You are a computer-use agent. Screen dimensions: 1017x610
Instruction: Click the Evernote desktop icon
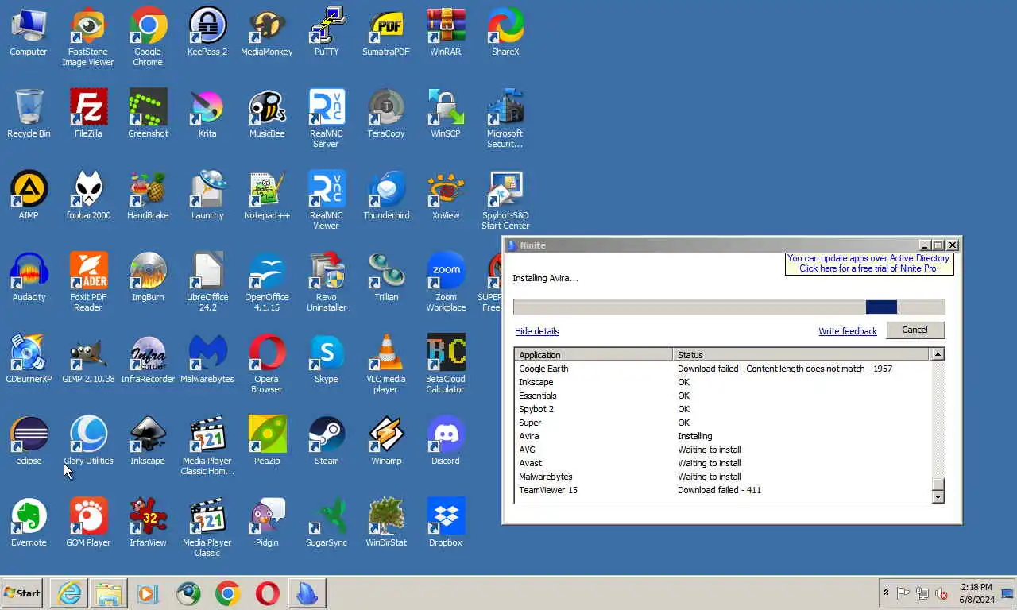click(x=29, y=523)
